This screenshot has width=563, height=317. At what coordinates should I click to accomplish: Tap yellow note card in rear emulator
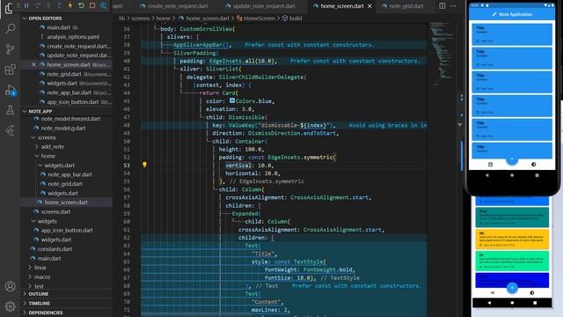tap(512, 239)
